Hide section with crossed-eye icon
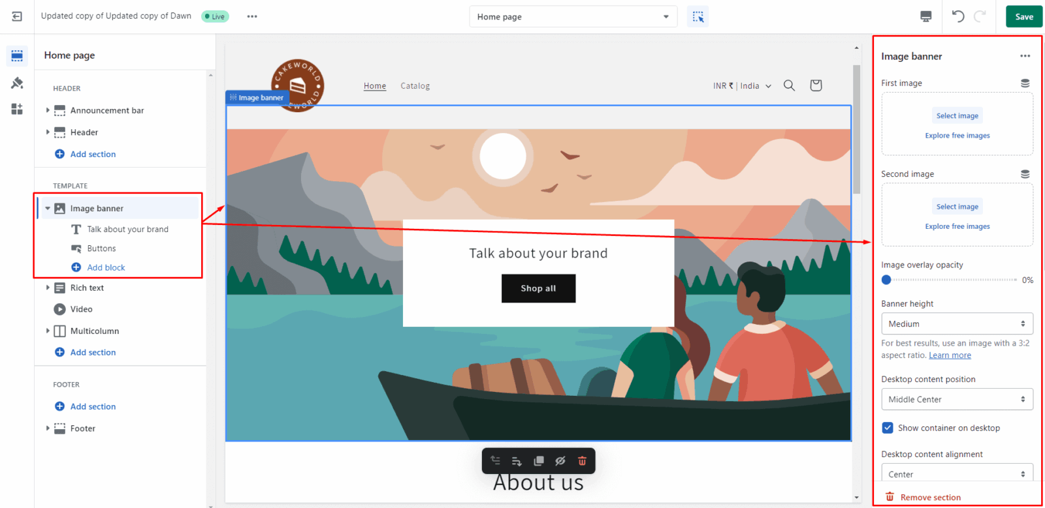This screenshot has height=508, width=1045. 560,461
